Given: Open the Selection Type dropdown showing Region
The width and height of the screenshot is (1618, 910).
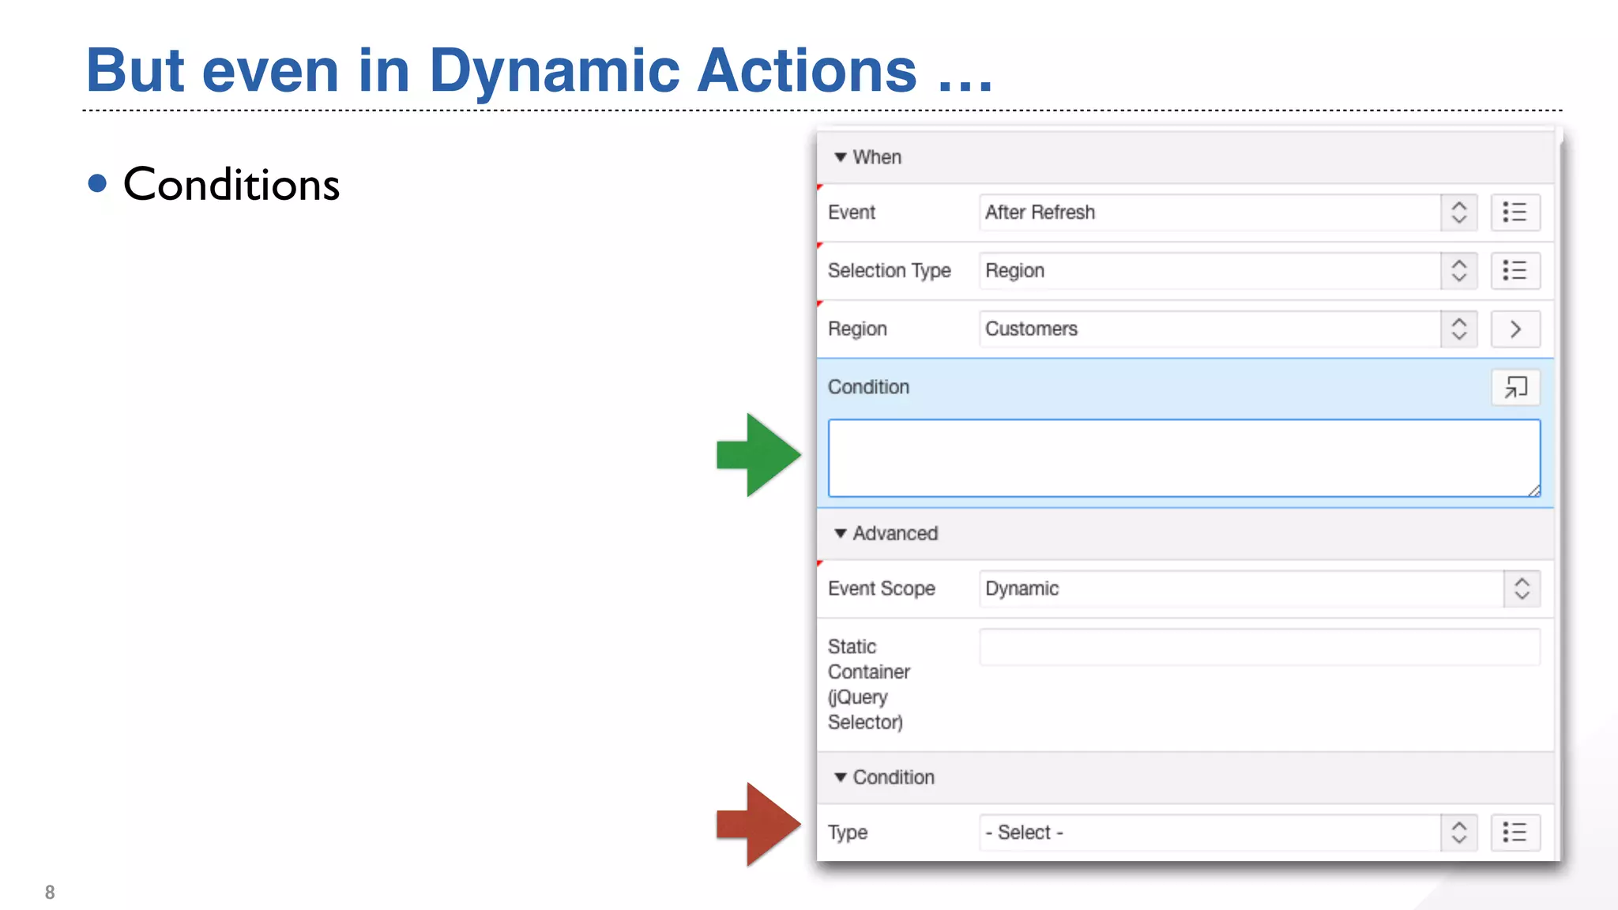Looking at the screenshot, I should coord(1229,271).
